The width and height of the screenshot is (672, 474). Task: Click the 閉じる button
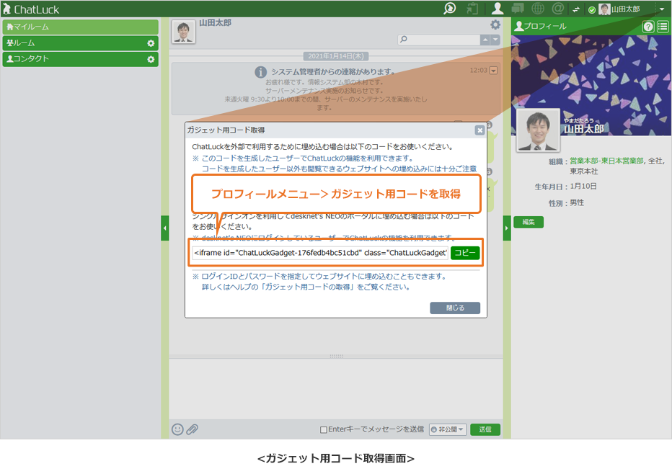pos(455,308)
